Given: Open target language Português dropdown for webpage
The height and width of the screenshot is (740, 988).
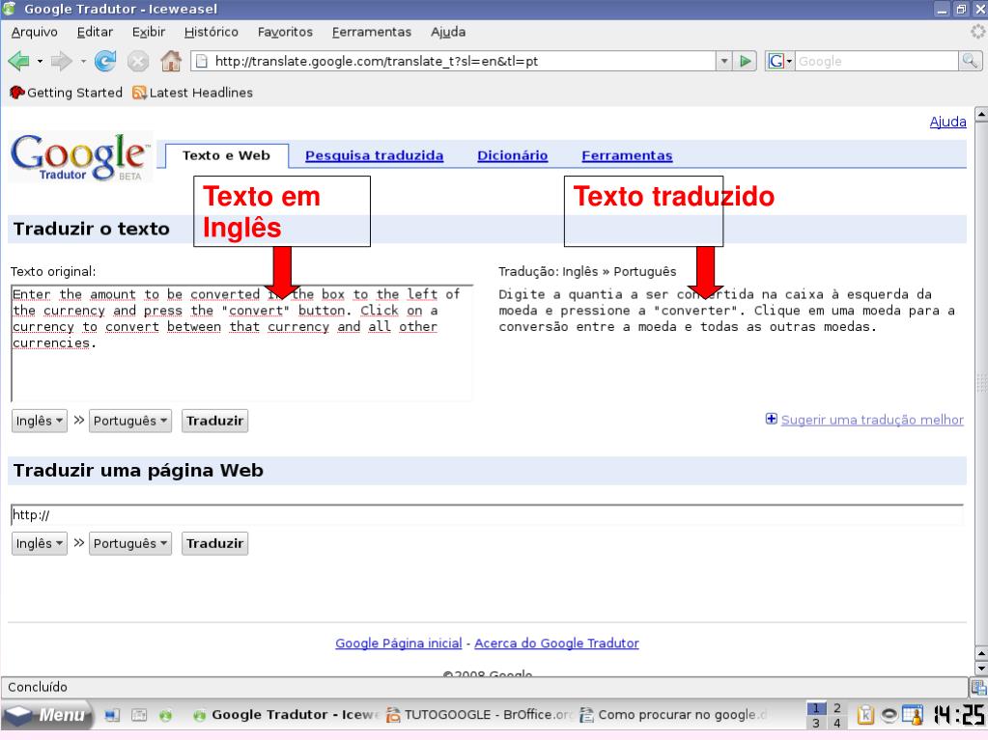Looking at the screenshot, I should click(130, 543).
